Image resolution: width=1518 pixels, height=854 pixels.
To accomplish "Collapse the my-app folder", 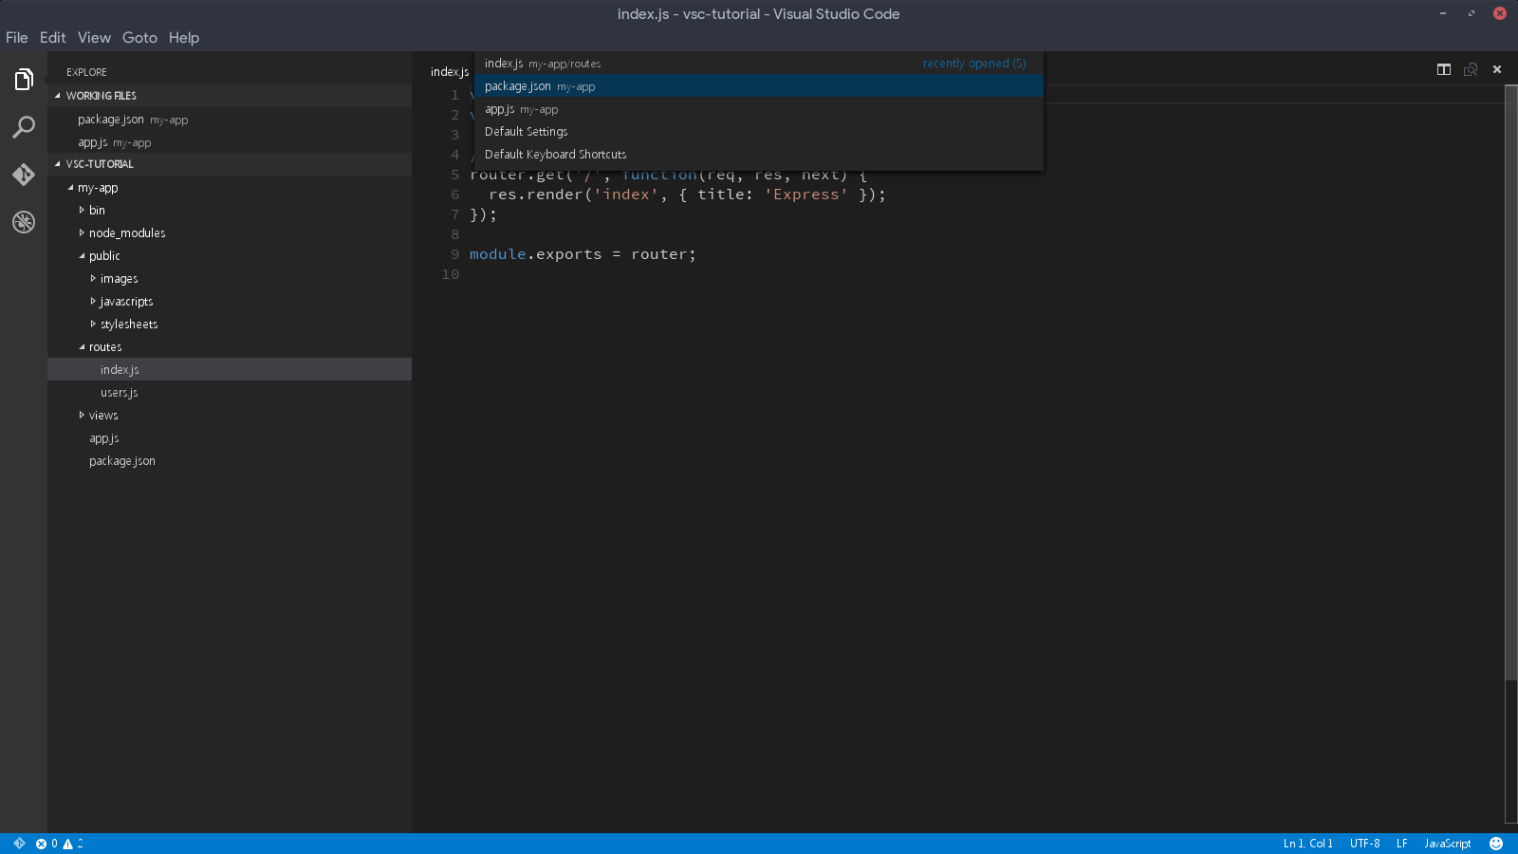I will pyautogui.click(x=230, y=188).
